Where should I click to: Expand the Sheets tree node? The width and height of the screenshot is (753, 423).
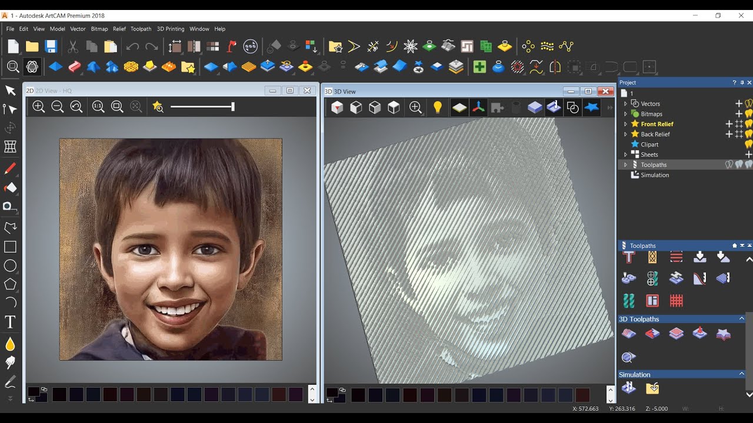coord(625,155)
